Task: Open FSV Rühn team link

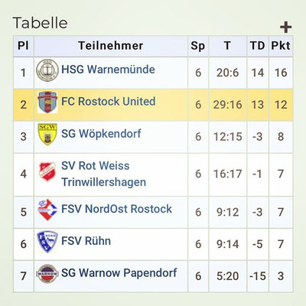Action: pyautogui.click(x=86, y=241)
